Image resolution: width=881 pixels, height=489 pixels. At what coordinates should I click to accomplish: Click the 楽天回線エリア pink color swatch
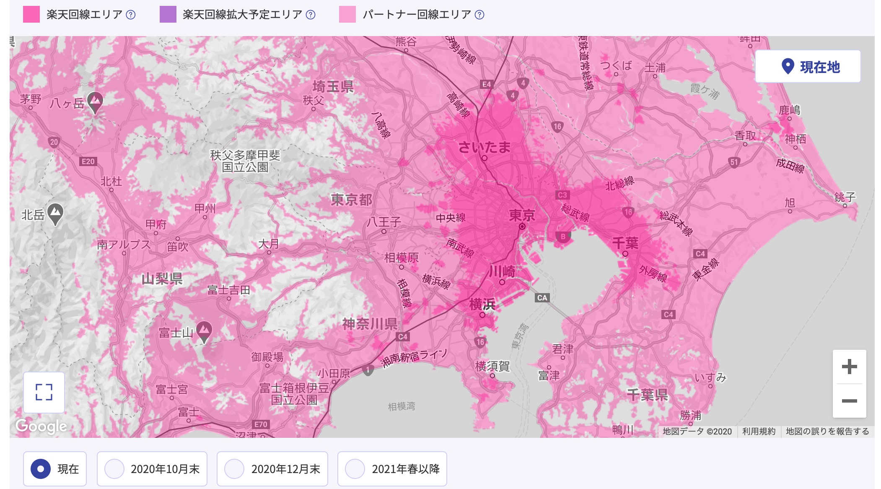(x=31, y=14)
